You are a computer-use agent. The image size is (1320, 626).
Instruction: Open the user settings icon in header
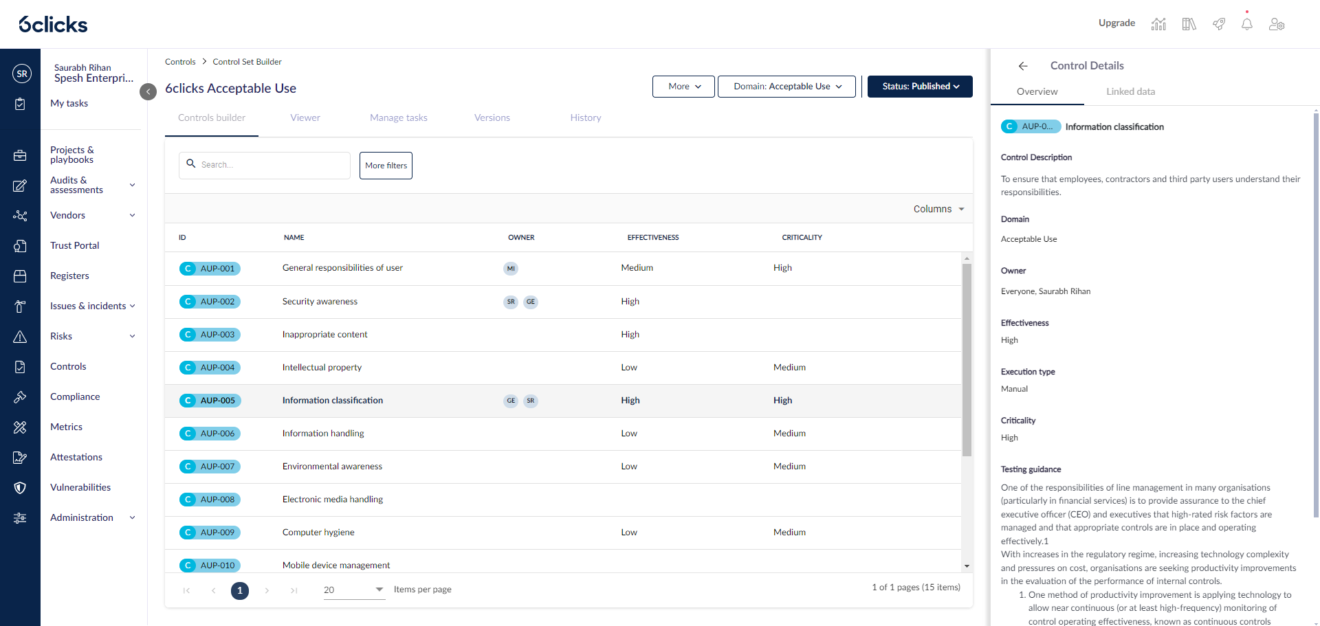1277,24
